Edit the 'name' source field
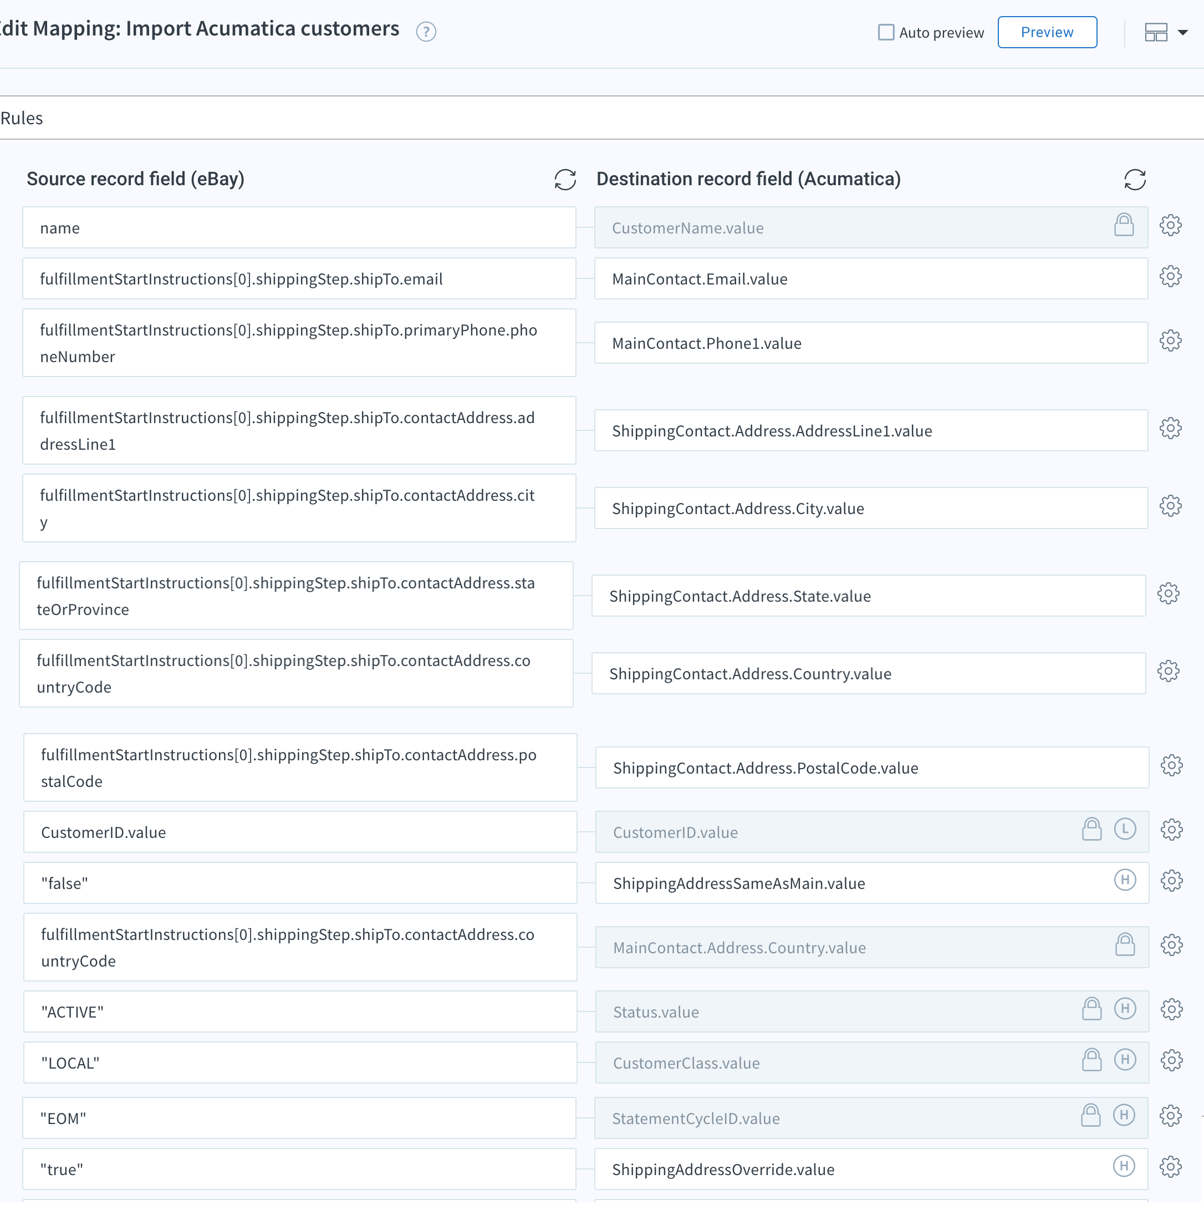 tap(299, 228)
